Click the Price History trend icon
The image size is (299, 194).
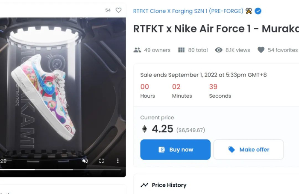(144, 185)
